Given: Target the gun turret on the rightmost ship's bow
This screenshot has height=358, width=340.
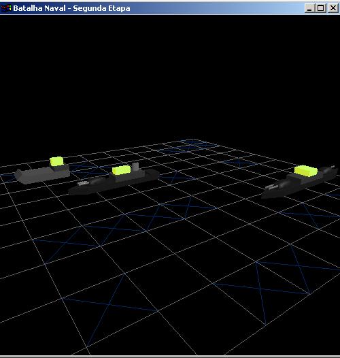Looking at the screenshot, I should (x=271, y=187).
